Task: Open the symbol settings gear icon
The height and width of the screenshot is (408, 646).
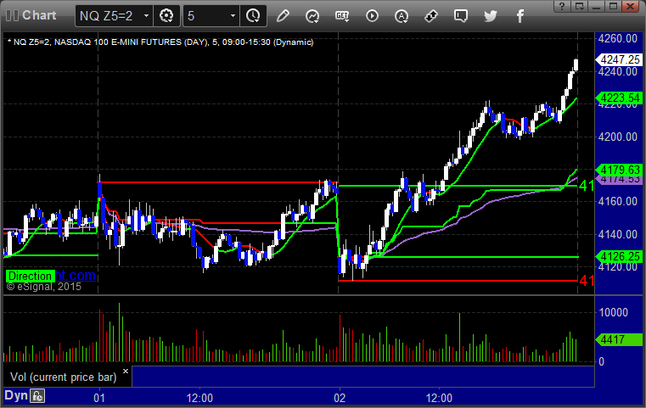Action: point(166,16)
